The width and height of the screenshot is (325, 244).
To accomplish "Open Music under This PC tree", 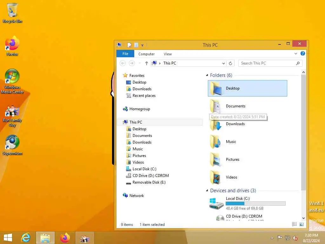I will tap(135, 149).
